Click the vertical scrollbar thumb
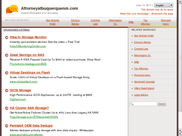The width and height of the screenshot is (182, 136). coord(180,57)
